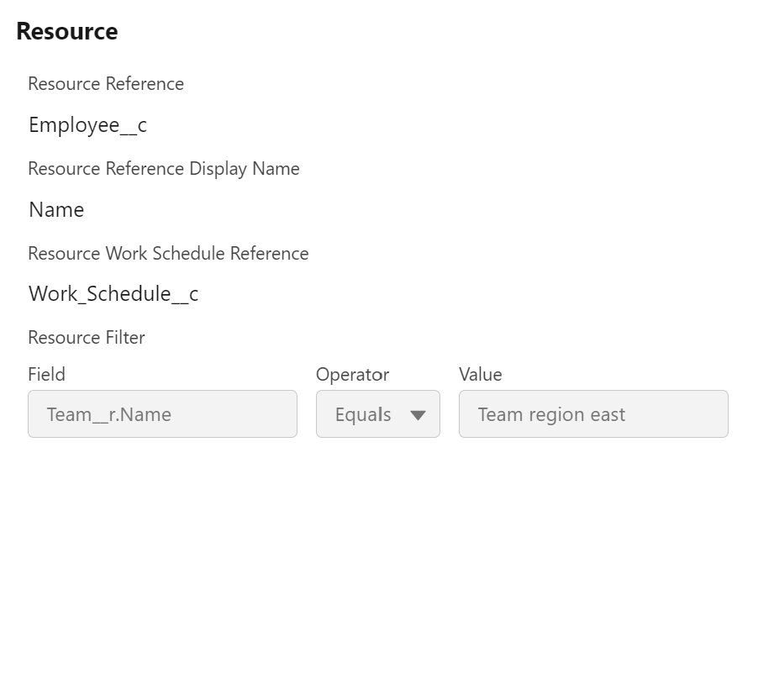758x679 pixels.
Task: Select the Work_Schedule__c value text
Action: click(113, 294)
